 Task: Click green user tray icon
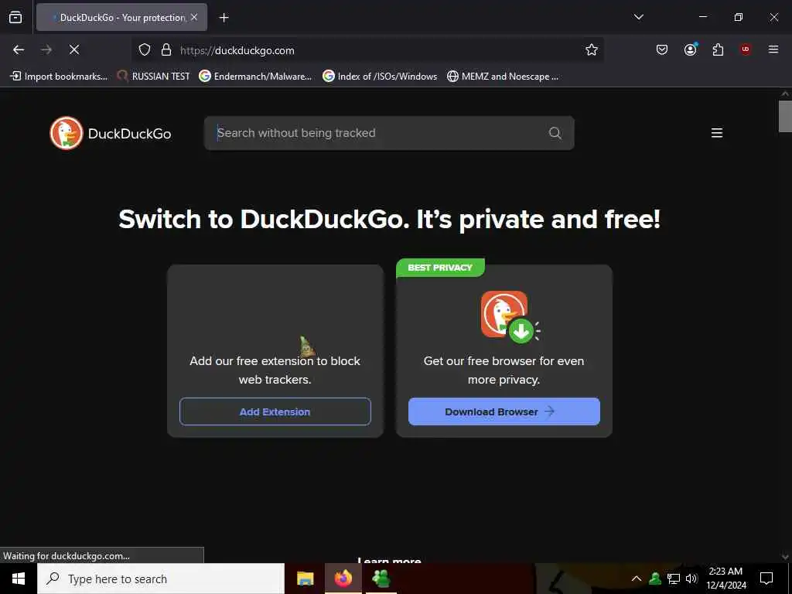[655, 579]
